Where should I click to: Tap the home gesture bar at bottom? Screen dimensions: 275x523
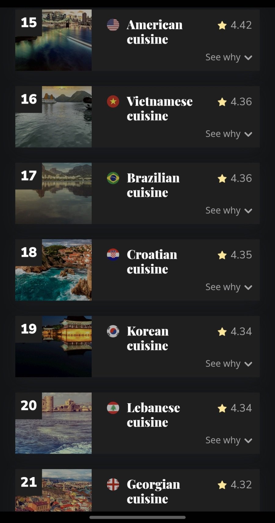137,517
